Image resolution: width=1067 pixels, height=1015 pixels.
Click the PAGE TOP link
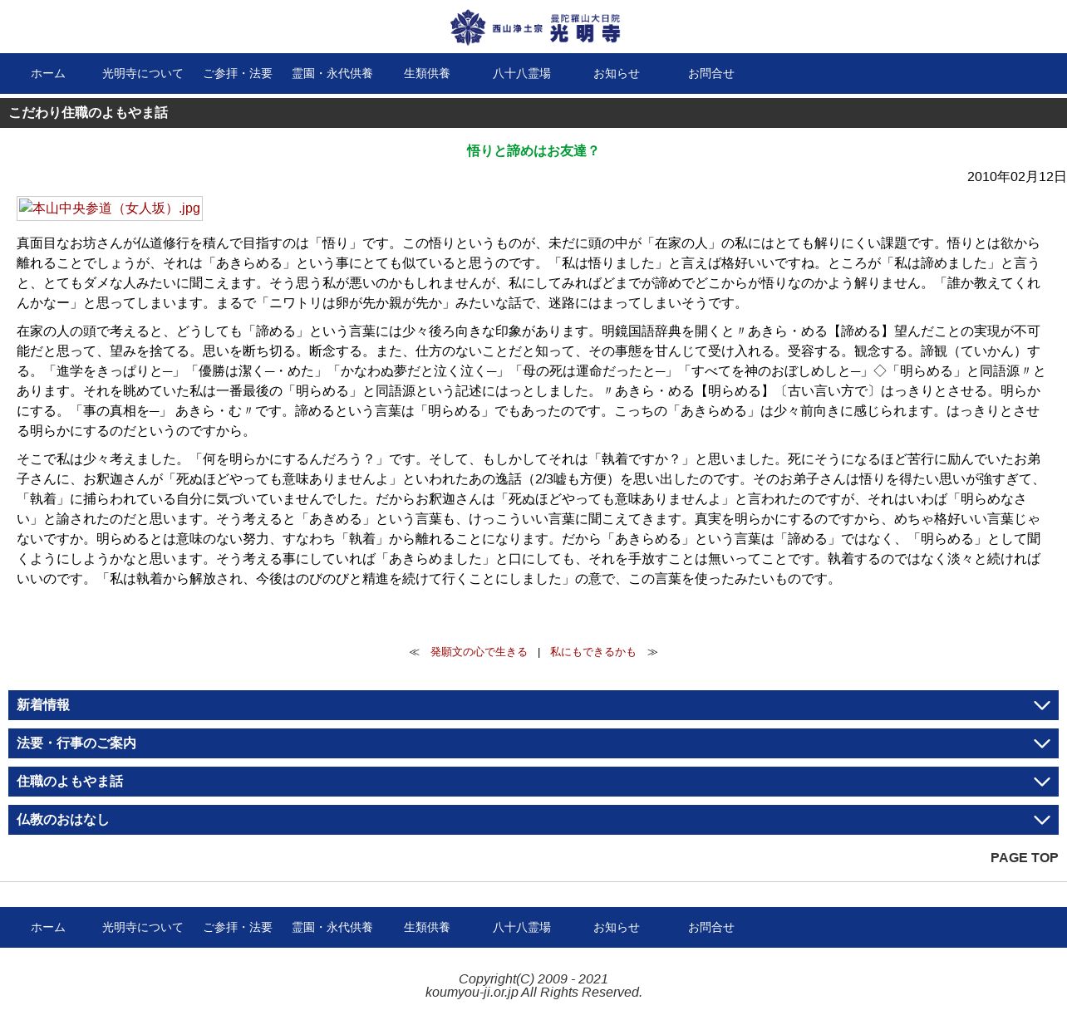point(1024,858)
